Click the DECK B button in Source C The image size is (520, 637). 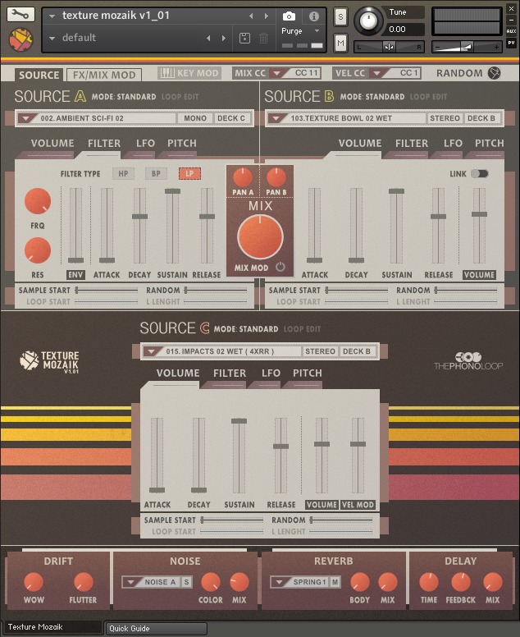coord(357,351)
